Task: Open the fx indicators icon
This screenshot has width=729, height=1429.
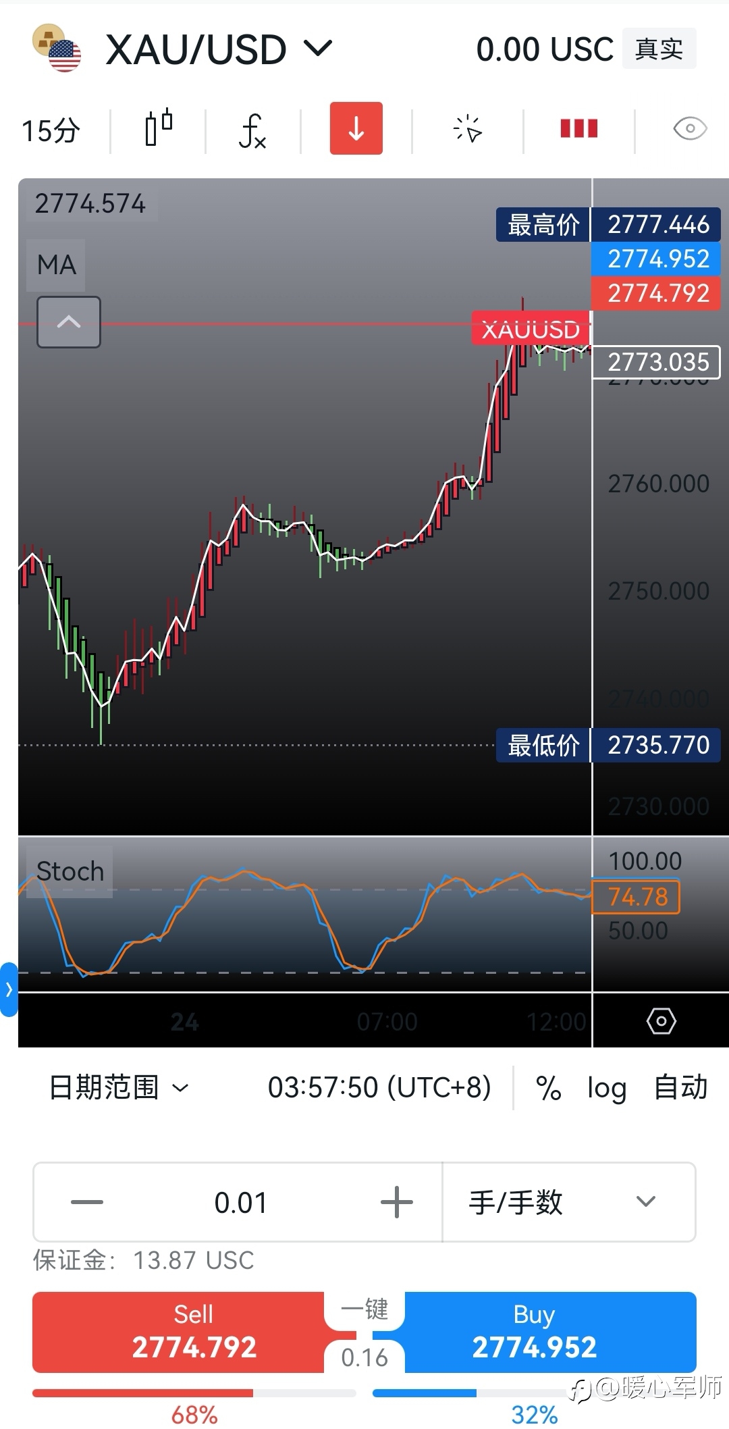Action: [x=252, y=130]
